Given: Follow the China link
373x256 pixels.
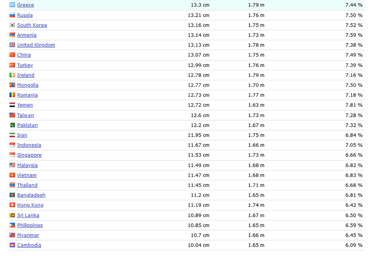Looking at the screenshot, I should (x=24, y=55).
